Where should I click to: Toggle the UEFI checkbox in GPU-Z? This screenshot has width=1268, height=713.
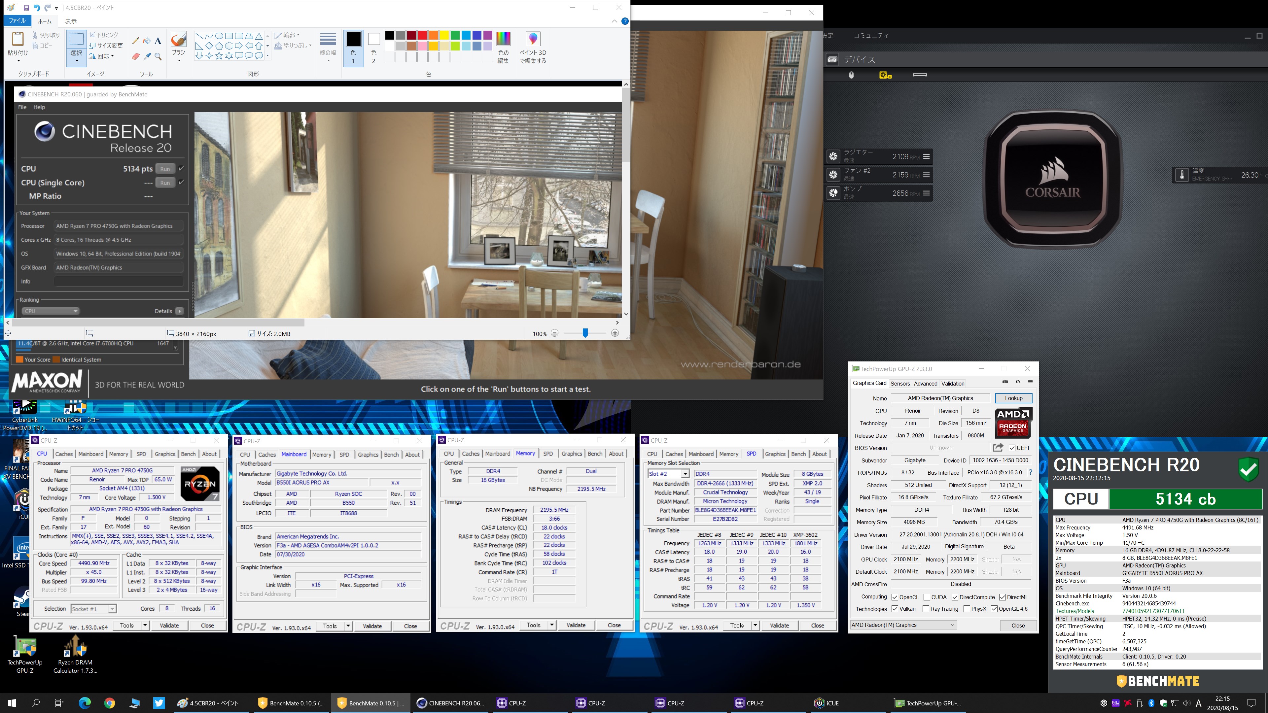[x=1012, y=448]
